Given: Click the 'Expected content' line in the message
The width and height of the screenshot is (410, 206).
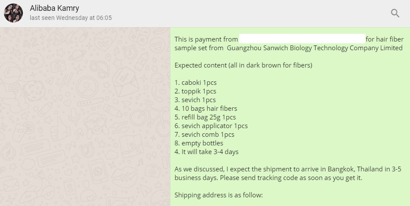Looking at the screenshot, I should [243, 65].
